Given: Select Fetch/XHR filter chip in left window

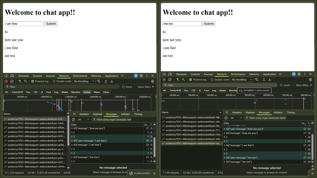Looking at the screenshot, I should pyautogui.click(x=17, y=92).
